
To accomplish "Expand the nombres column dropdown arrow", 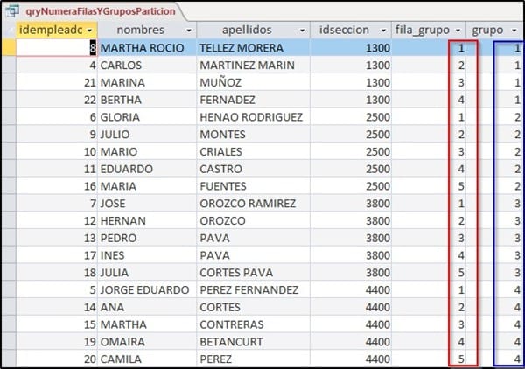I will click(187, 30).
